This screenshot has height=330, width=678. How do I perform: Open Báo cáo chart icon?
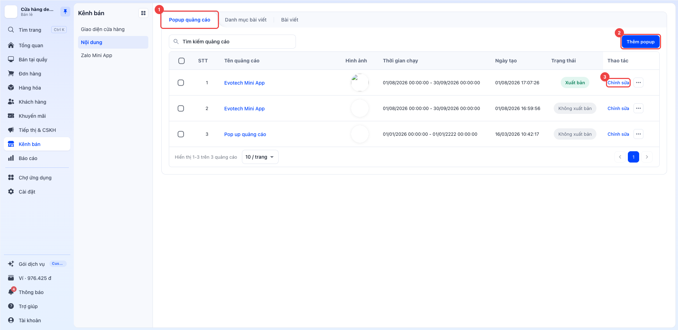[x=11, y=158]
